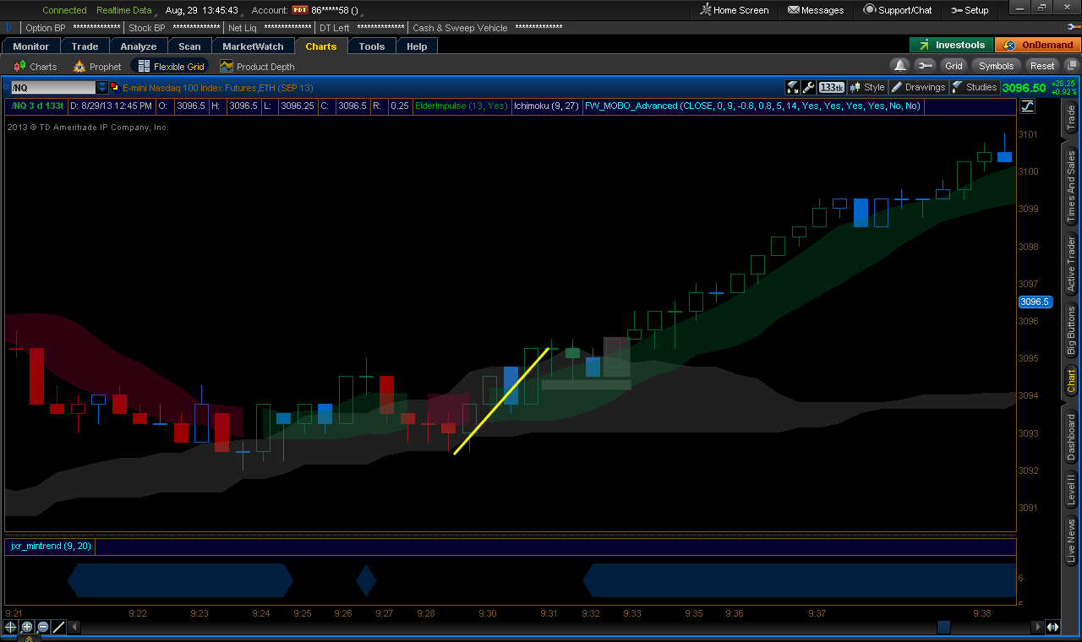Click the Grid button
The image size is (1082, 642).
954,66
